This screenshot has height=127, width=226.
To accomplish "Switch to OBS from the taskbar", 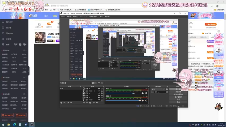I will 32,124.
